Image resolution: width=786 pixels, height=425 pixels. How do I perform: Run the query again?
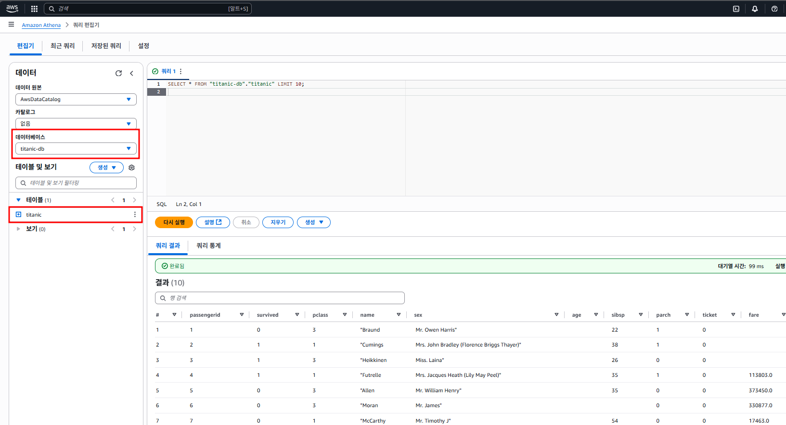[174, 222]
